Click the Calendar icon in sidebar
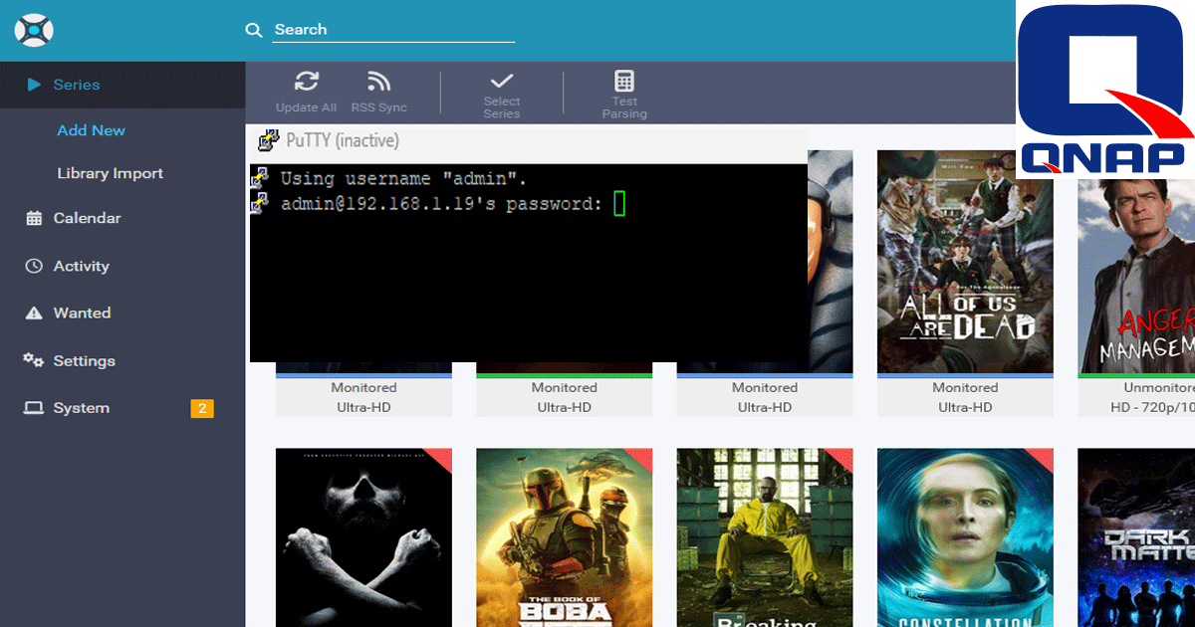 pos(34,218)
